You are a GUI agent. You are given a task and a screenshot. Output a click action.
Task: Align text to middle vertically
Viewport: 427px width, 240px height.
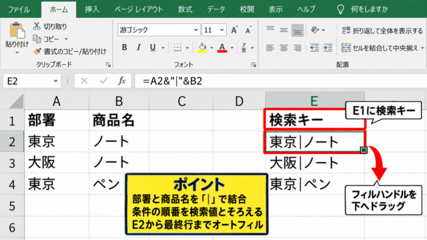click(284, 30)
